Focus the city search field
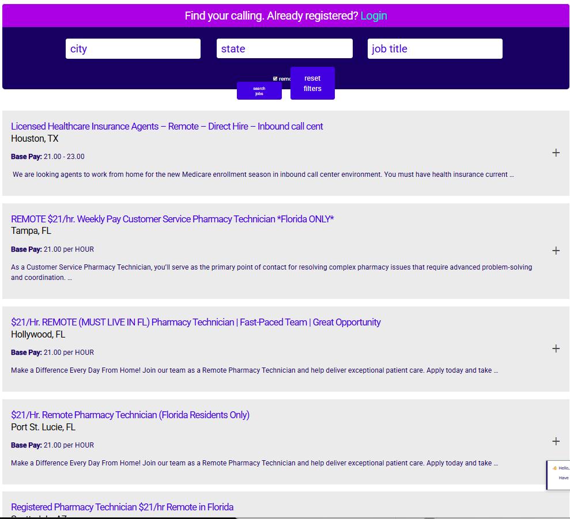 [x=133, y=49]
